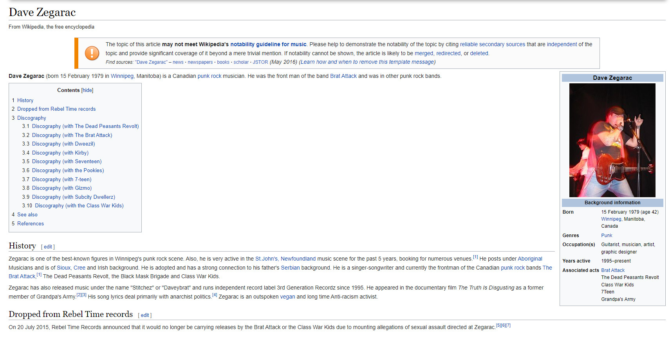The height and width of the screenshot is (340, 670).
Task: Open the Serbian link
Action: pyautogui.click(x=290, y=268)
